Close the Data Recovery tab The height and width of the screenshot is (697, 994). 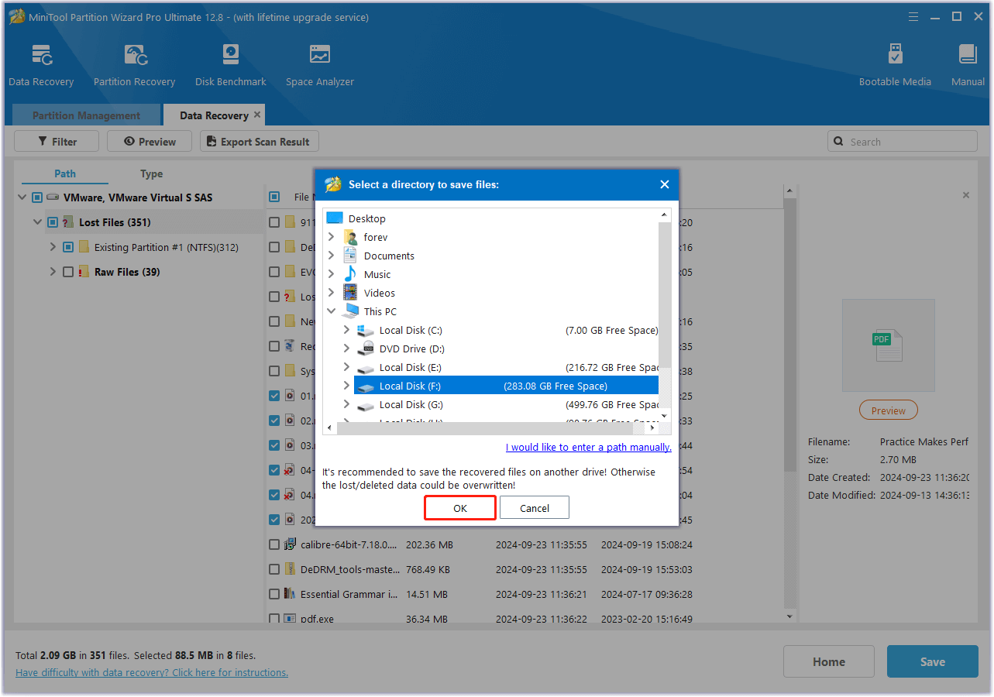point(257,115)
